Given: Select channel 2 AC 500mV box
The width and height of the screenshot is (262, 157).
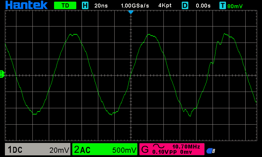Looking at the screenshot, I should coord(105,149).
